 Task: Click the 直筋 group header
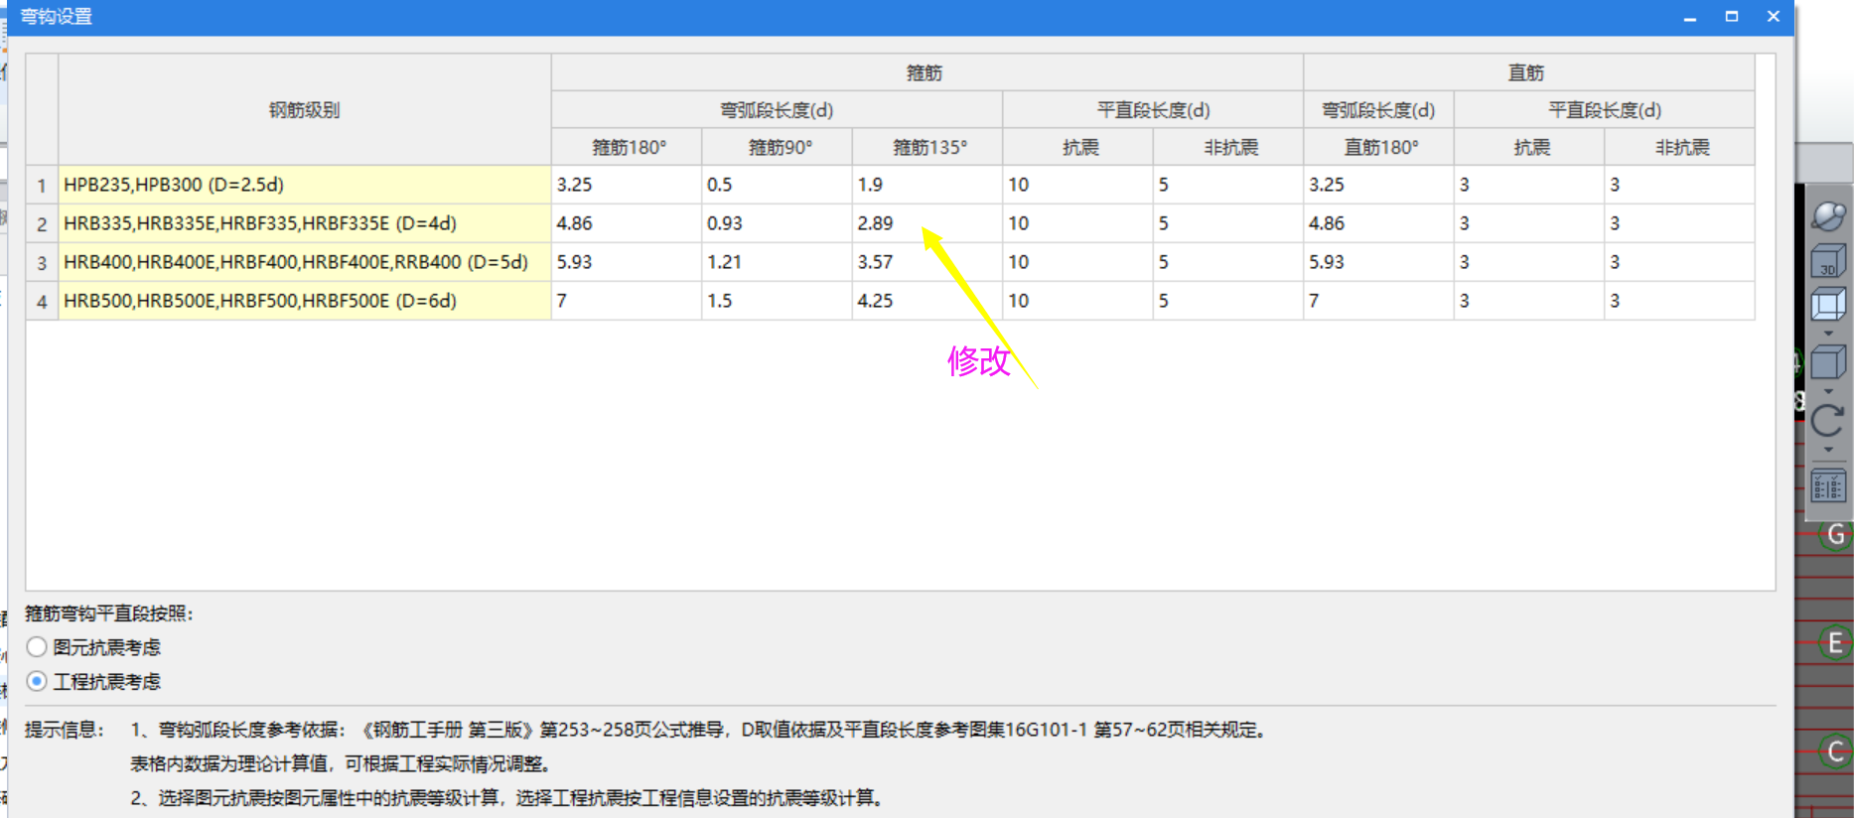click(1528, 72)
